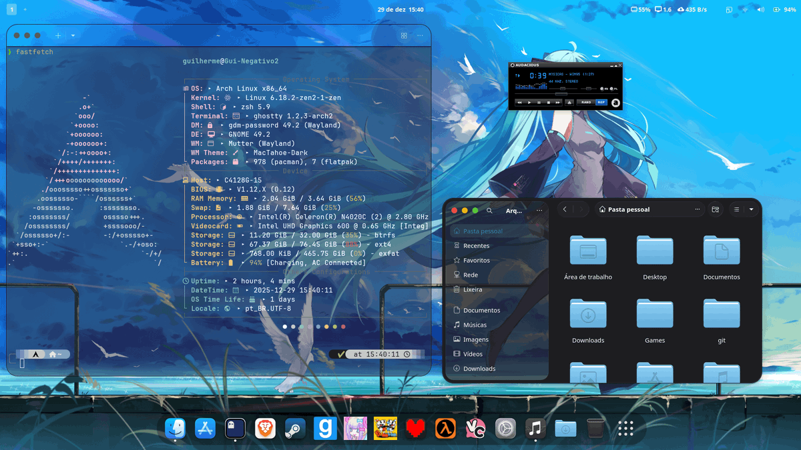Screen dimensions: 801x450
Task: Play track in Audacious
Action: coord(529,103)
